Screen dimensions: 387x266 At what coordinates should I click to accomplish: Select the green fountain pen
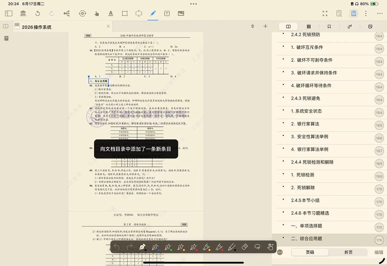[x=168, y=247]
